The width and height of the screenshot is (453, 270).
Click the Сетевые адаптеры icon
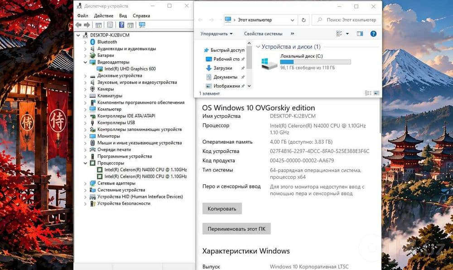tap(92, 183)
